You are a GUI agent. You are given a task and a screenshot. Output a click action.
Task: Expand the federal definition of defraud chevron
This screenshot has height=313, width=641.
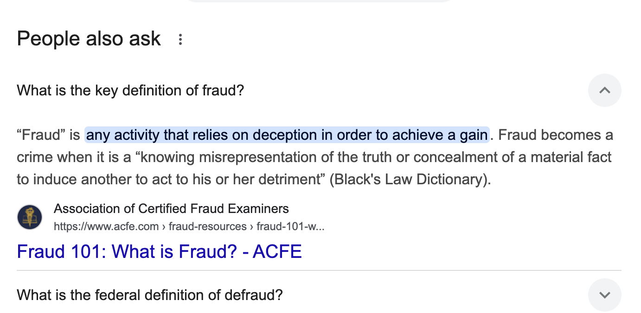click(x=604, y=295)
